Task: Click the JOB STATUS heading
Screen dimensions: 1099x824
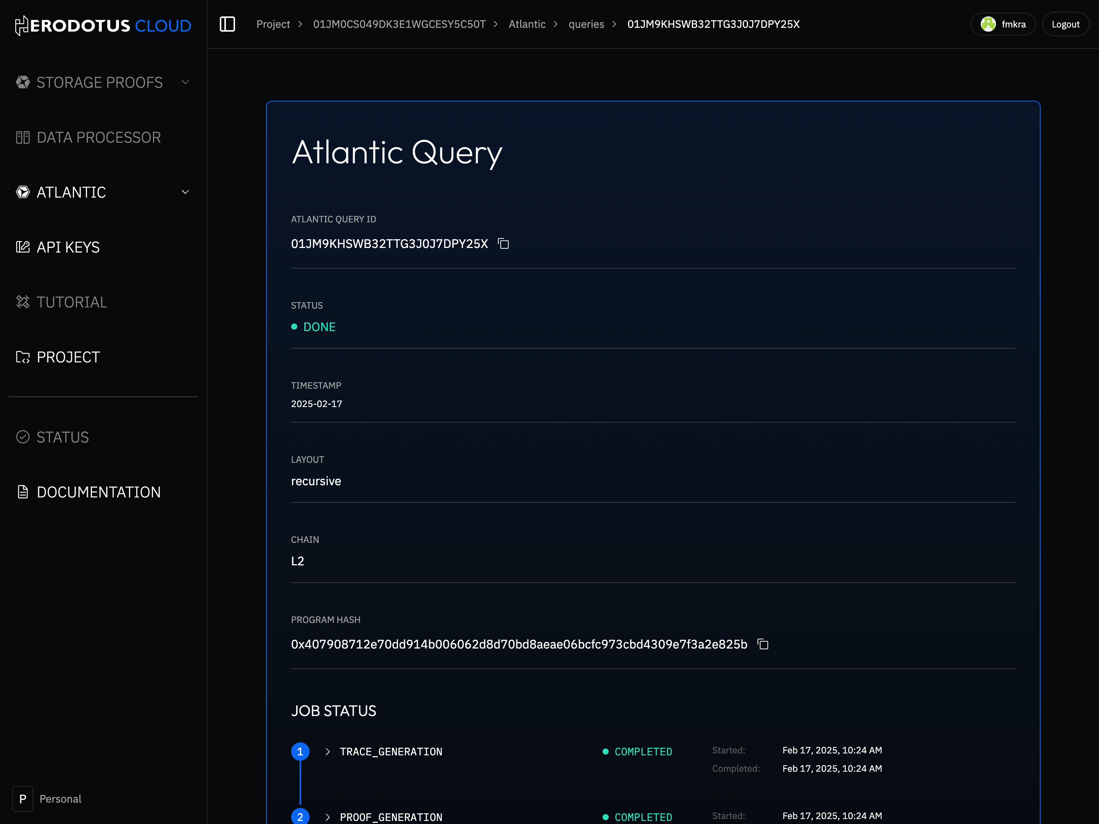Action: (334, 711)
